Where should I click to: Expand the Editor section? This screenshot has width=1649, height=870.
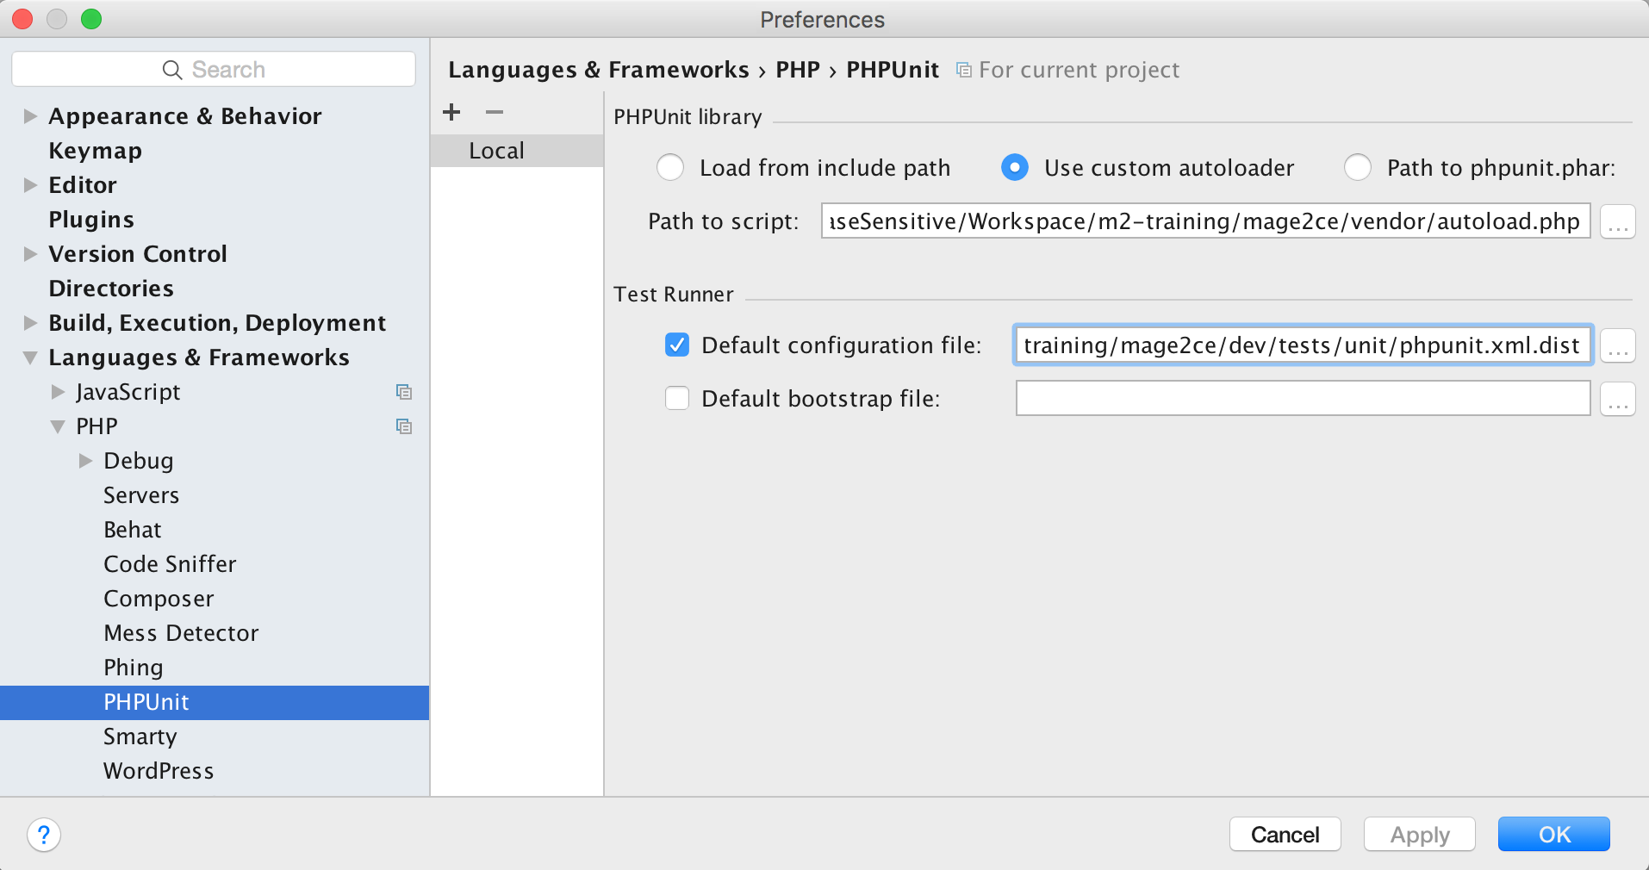30,185
